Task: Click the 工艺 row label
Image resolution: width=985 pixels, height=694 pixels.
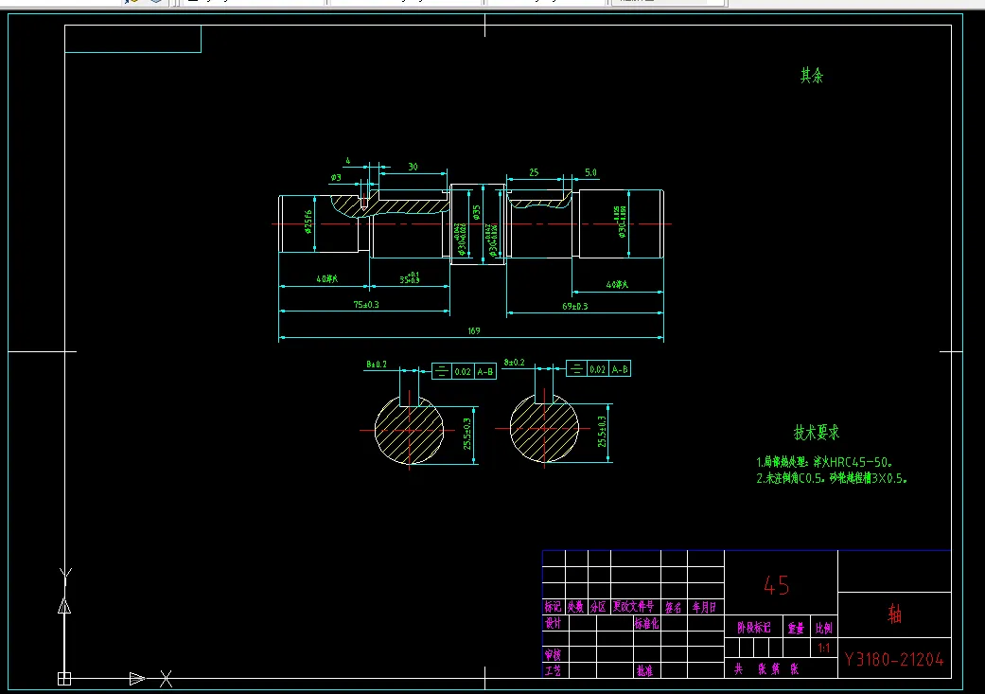Action: click(553, 670)
